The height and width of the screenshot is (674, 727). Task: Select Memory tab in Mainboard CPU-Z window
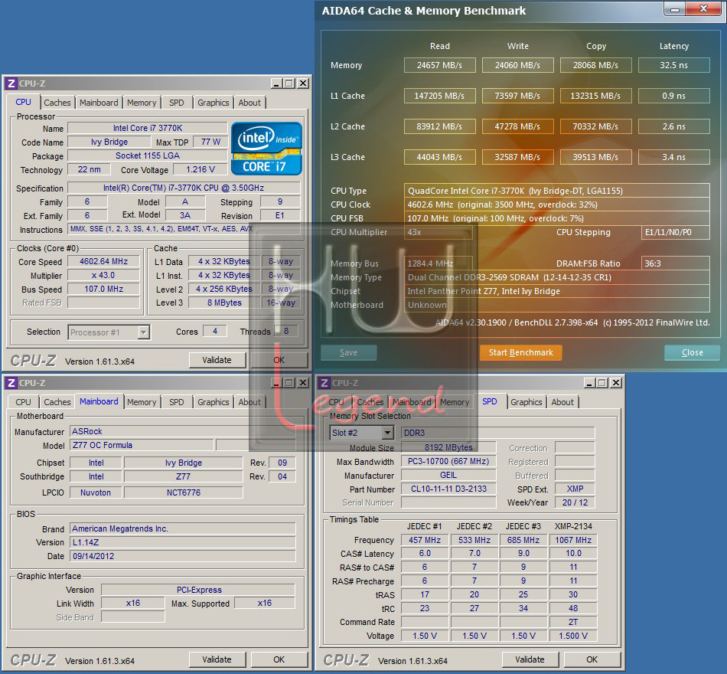coord(142,402)
